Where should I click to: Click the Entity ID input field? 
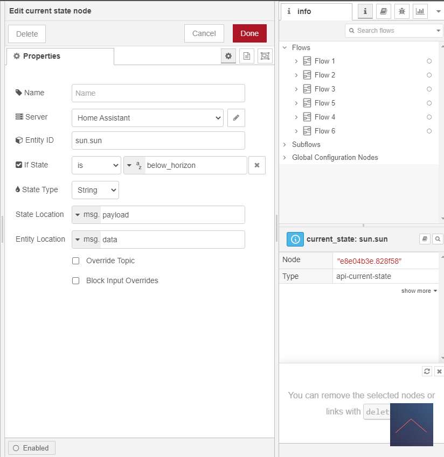(x=158, y=140)
